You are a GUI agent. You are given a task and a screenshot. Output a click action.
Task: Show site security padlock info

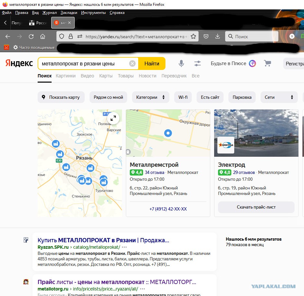(x=71, y=36)
